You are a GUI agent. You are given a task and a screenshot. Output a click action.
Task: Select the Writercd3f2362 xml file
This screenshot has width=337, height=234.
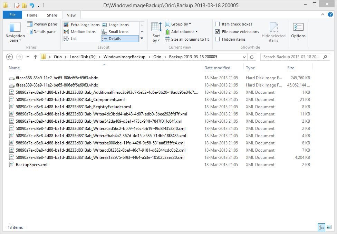tap(100, 150)
